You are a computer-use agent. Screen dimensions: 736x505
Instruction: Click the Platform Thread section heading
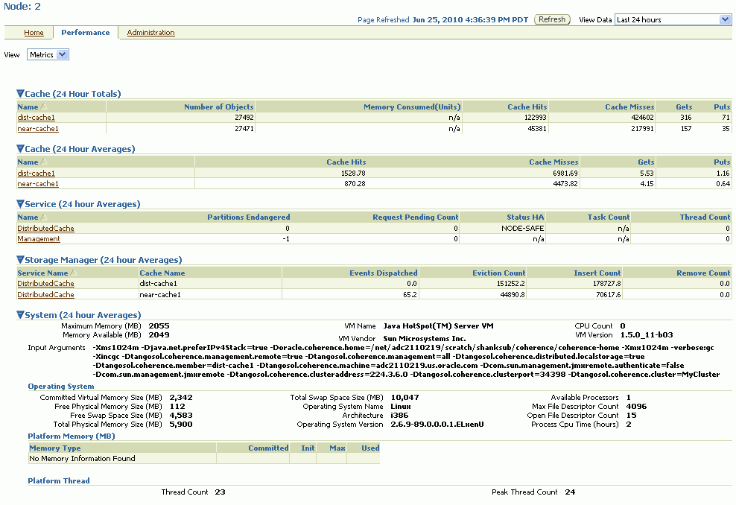point(59,480)
